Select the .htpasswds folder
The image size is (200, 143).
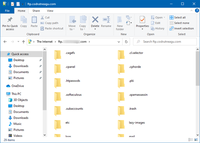tap(67, 82)
